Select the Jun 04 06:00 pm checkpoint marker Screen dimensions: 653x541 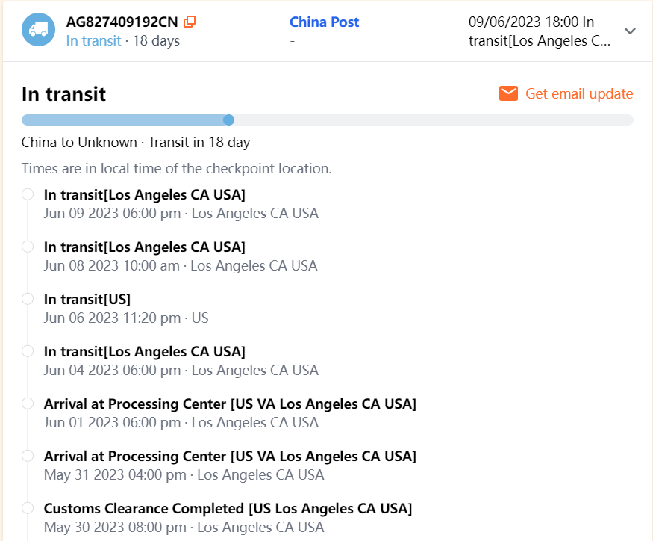[28, 351]
